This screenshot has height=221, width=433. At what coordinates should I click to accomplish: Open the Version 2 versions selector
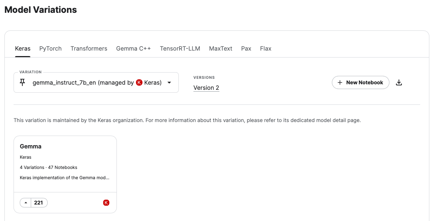206,88
